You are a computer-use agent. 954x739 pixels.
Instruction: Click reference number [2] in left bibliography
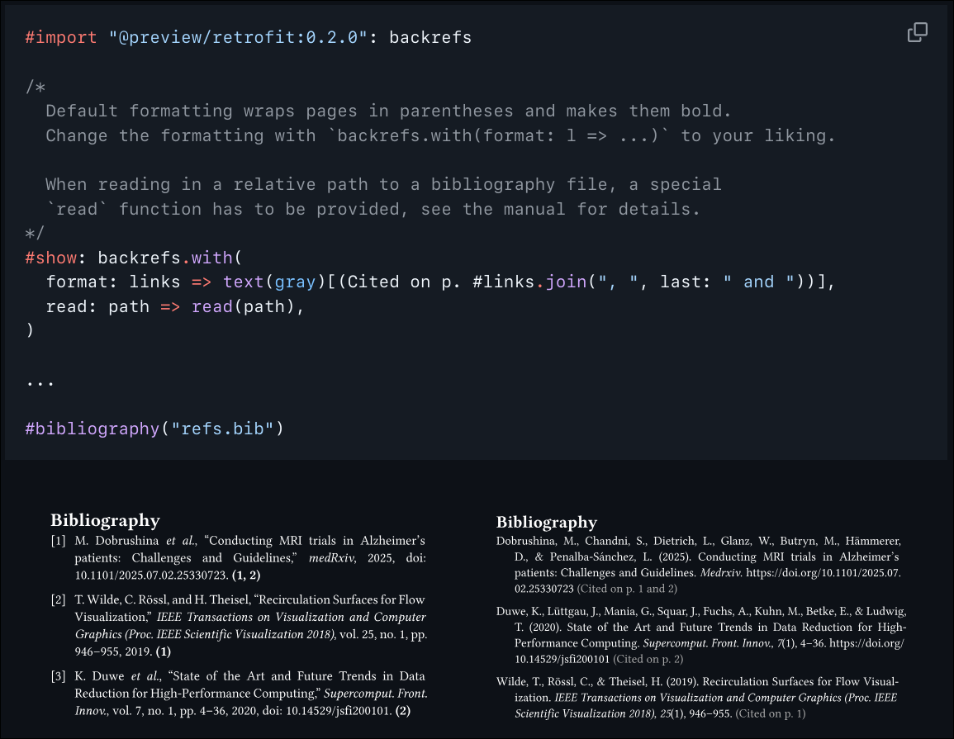point(59,599)
